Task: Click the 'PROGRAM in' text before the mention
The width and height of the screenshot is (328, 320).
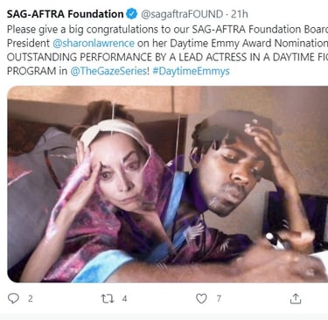Action: (x=37, y=71)
